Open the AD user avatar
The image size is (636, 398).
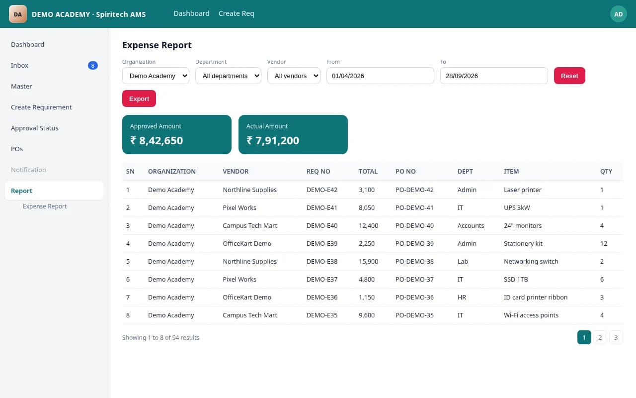point(619,14)
